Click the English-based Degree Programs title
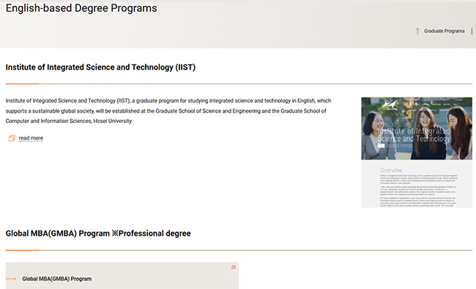 click(x=81, y=8)
